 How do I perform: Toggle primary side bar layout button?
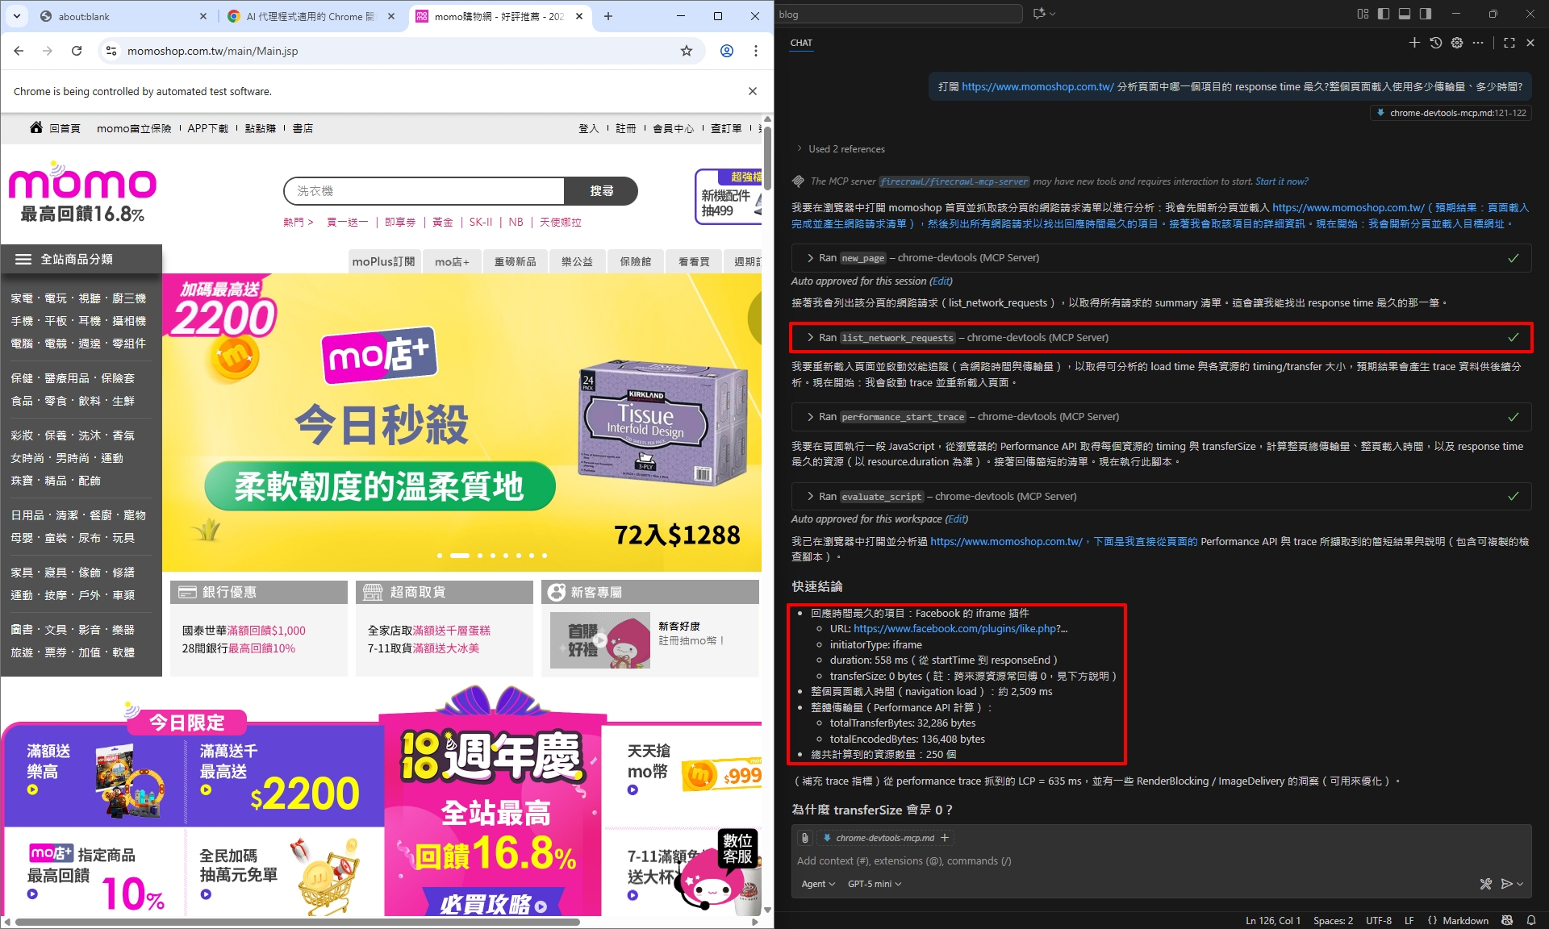[1384, 14]
